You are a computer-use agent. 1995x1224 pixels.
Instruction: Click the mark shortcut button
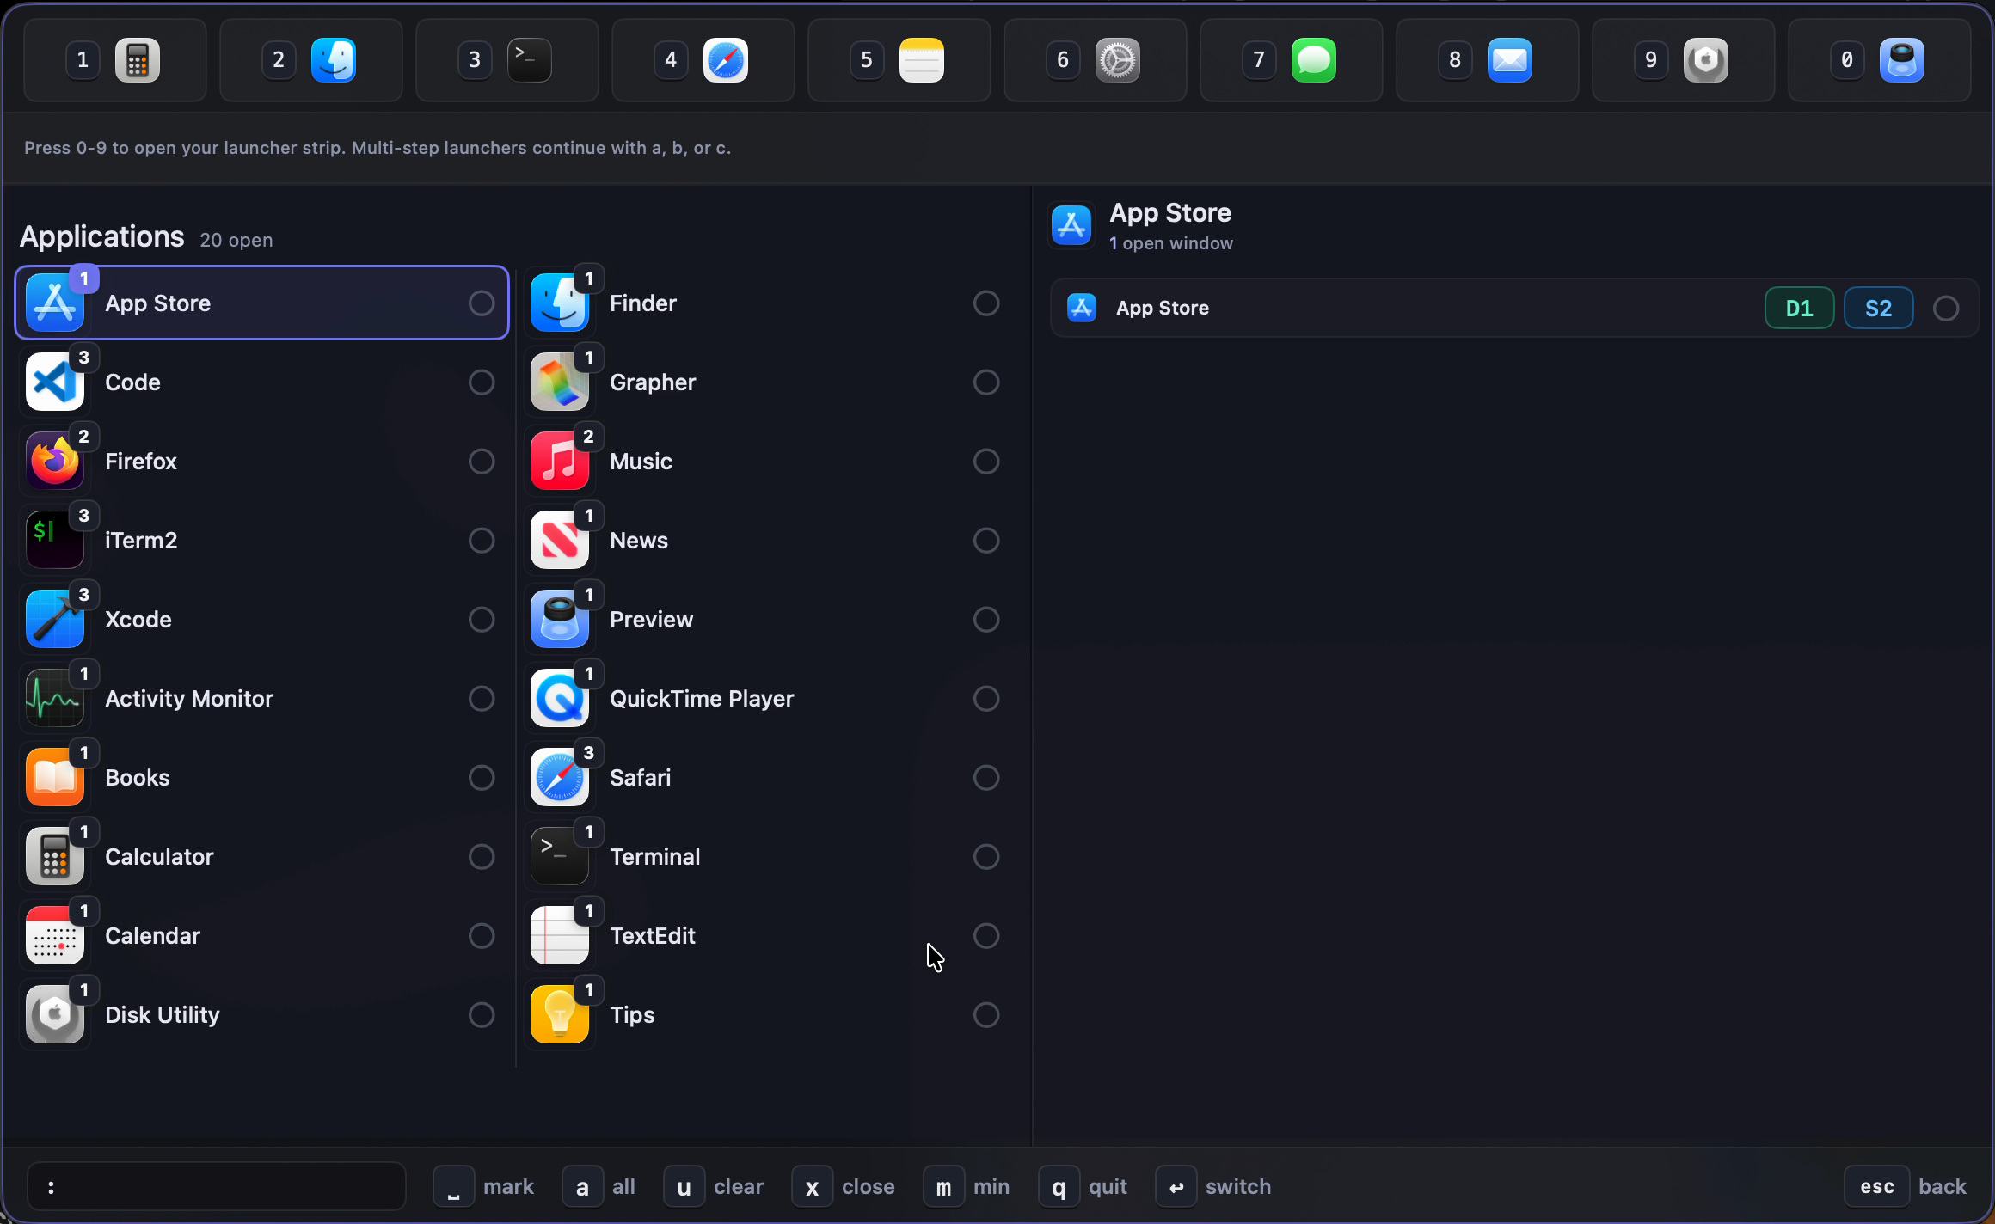click(x=453, y=1187)
